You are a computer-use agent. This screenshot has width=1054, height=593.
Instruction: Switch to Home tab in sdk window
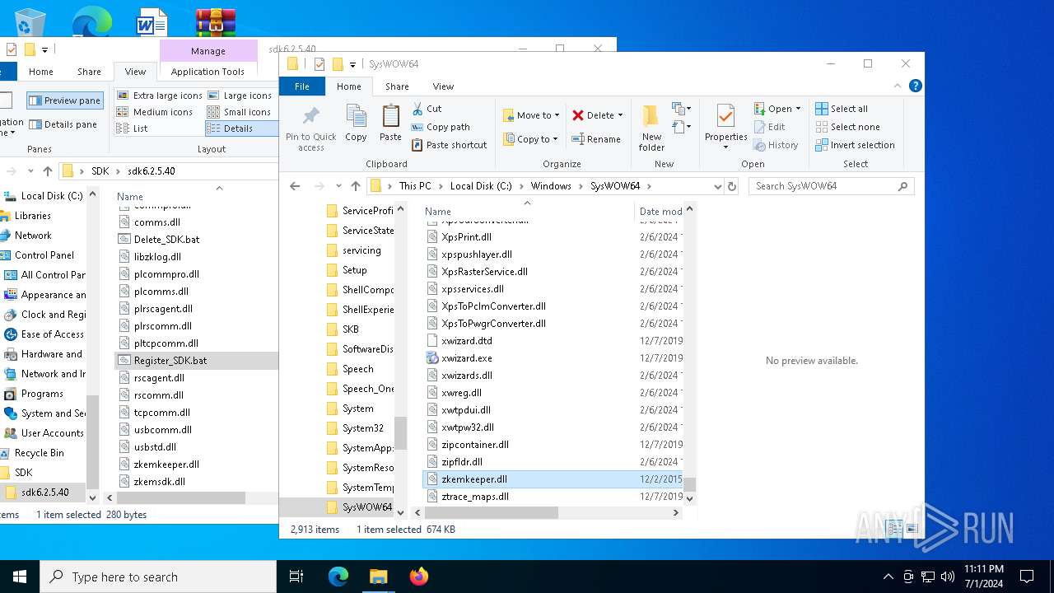(x=41, y=72)
